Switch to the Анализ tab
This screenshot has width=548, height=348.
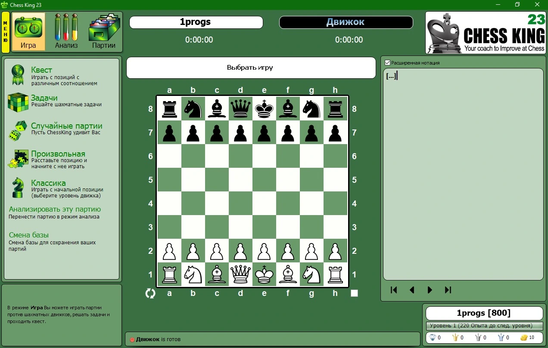tap(66, 32)
